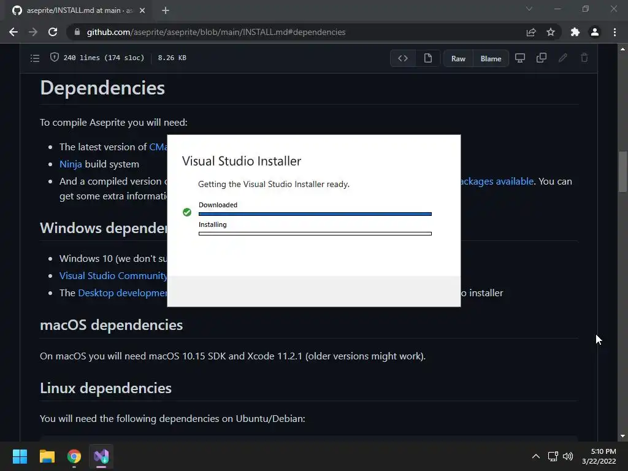Open File Explorer from taskbar
628x471 pixels.
pos(47,456)
